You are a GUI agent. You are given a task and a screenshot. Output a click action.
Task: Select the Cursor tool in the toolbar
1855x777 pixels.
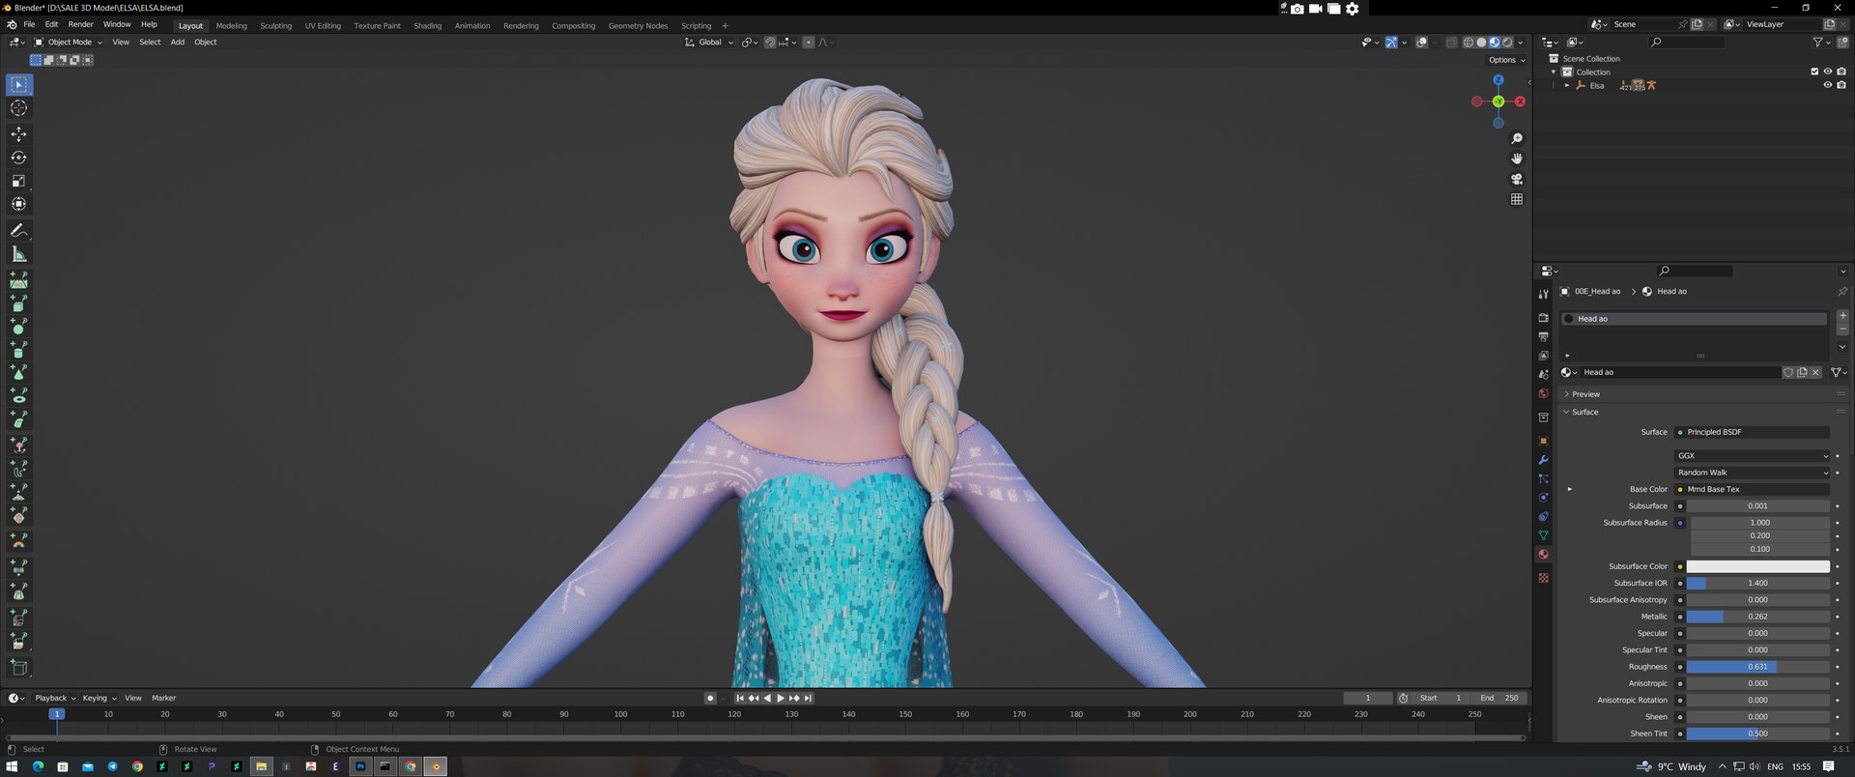(x=18, y=108)
